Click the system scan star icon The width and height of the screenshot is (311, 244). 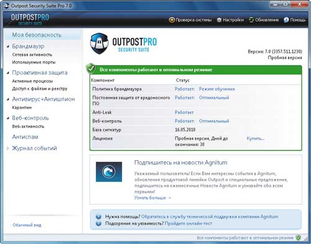pos(172,20)
